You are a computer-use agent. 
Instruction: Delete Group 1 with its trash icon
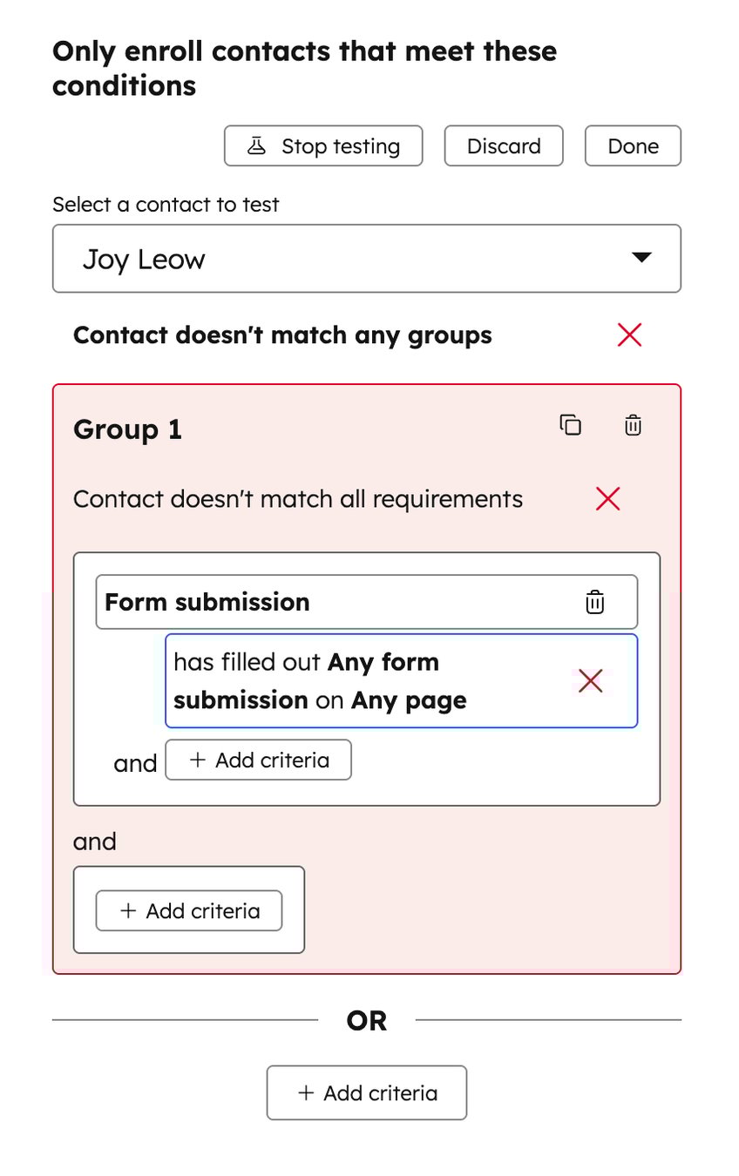pyautogui.click(x=632, y=426)
